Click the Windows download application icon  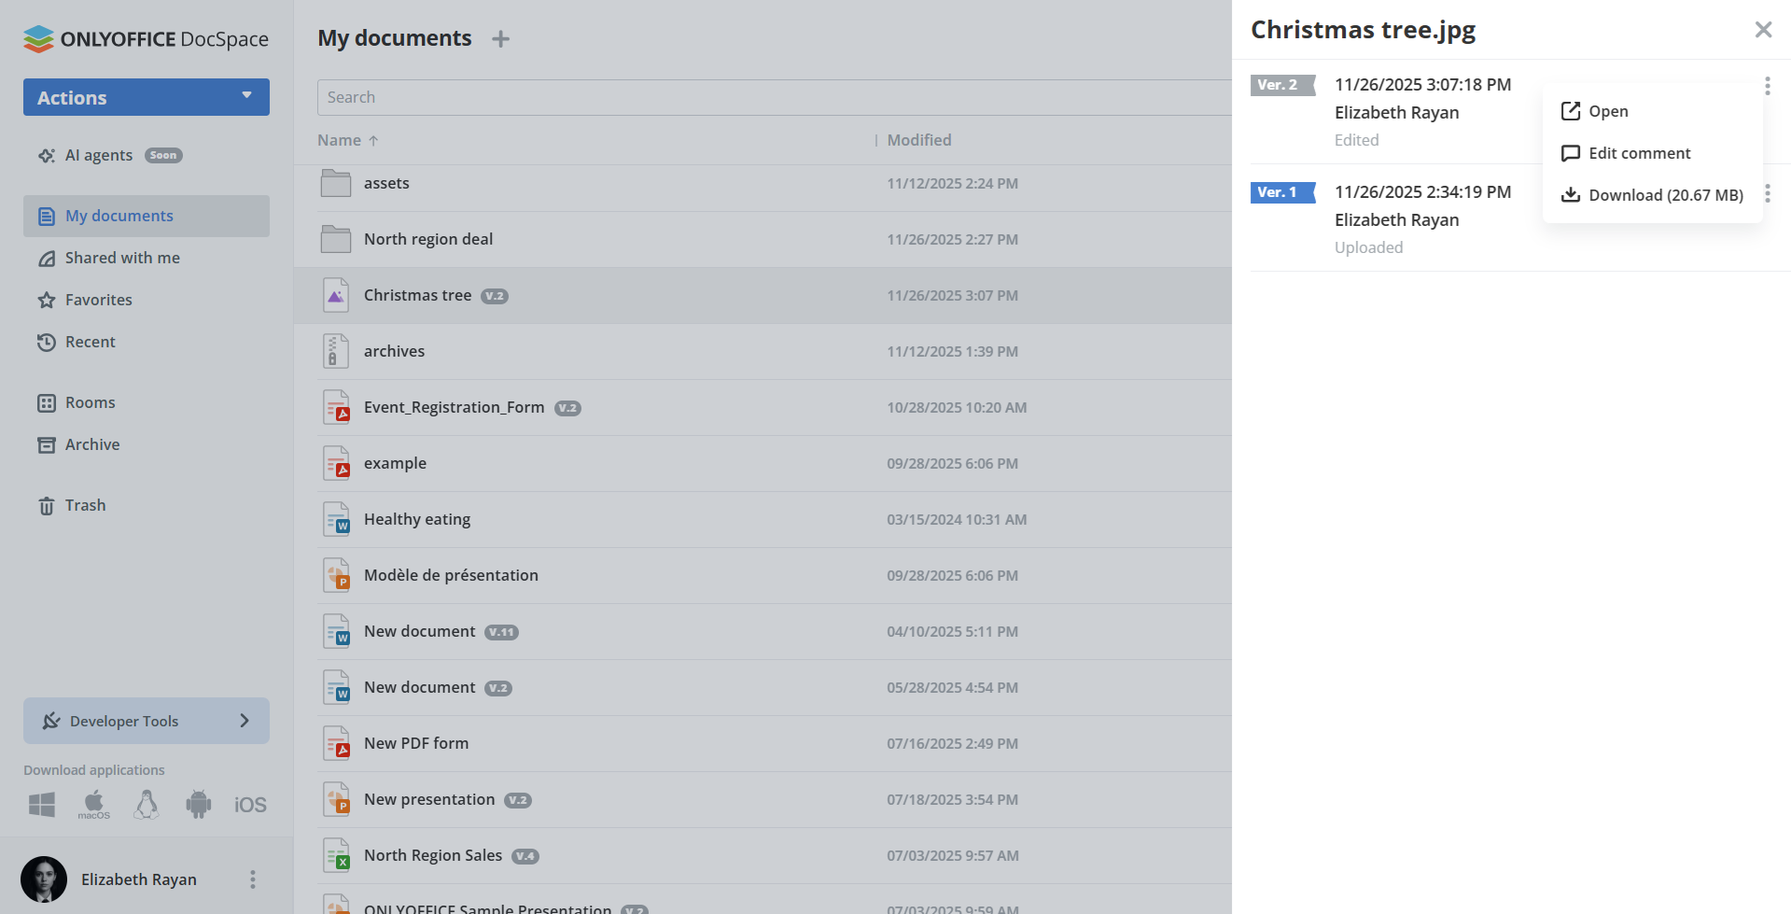[x=41, y=804]
